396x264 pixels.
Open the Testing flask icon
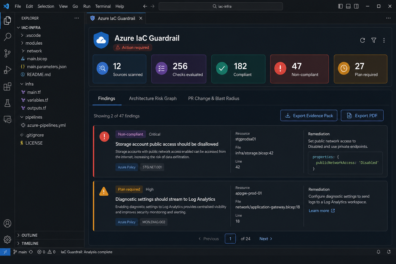[x=7, y=103]
